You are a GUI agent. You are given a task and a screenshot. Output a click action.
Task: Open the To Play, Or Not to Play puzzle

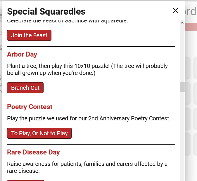click(39, 133)
